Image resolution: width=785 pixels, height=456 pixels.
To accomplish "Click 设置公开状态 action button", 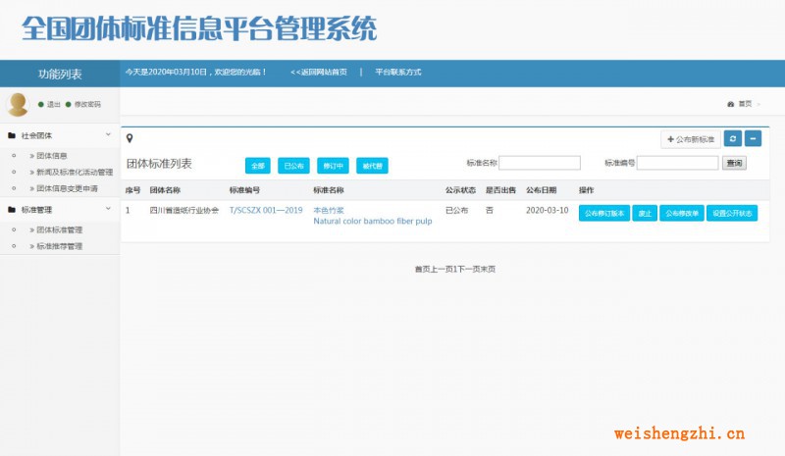I will 732,213.
